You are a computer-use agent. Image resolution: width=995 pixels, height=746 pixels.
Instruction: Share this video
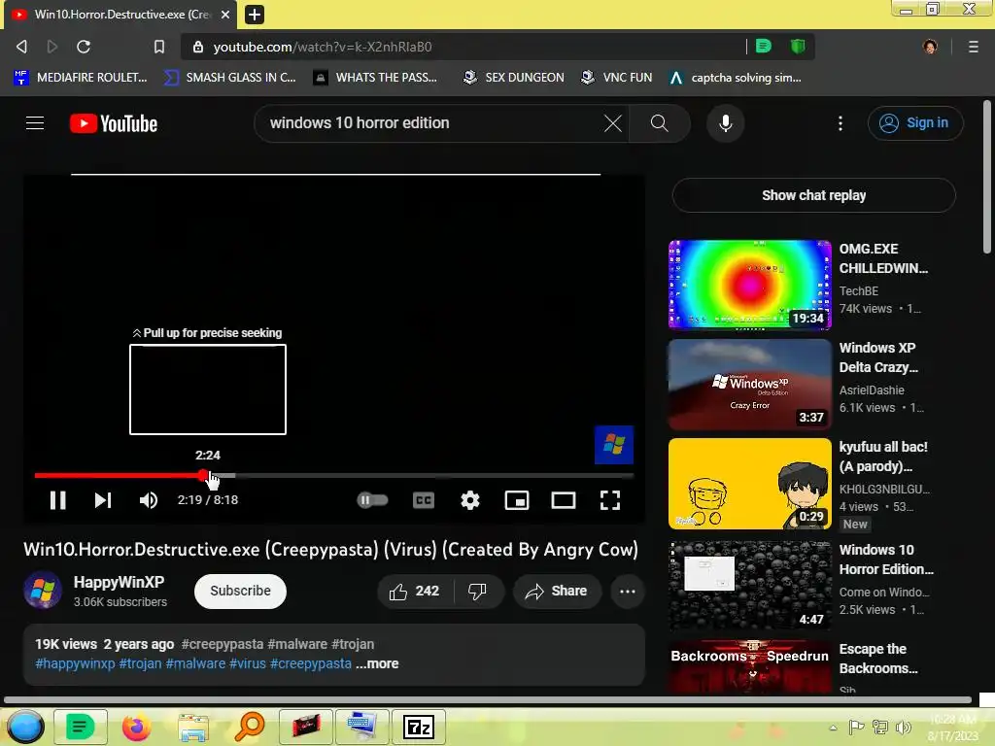557,592
